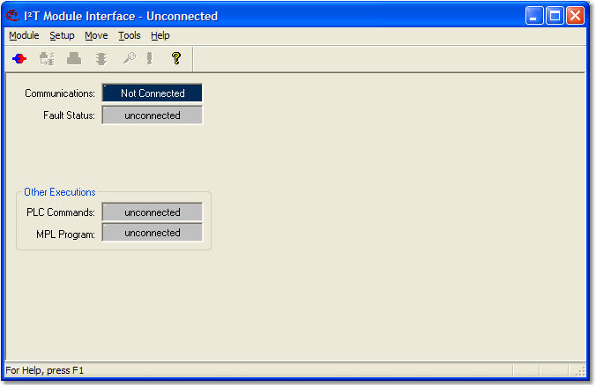Click the yellow question mark help icon
This screenshot has width=596, height=387.
tap(175, 59)
